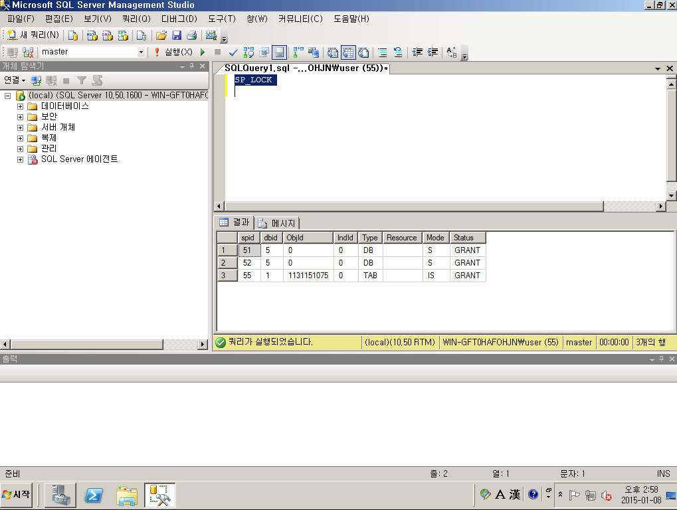677x510 pixels.
Task: Click the Comment Out Selected Lines icon
Action: 383,52
